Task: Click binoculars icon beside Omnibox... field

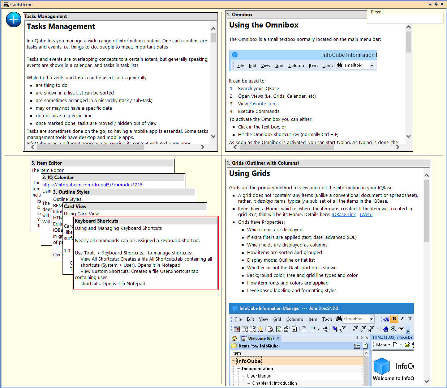Action: [339, 319]
